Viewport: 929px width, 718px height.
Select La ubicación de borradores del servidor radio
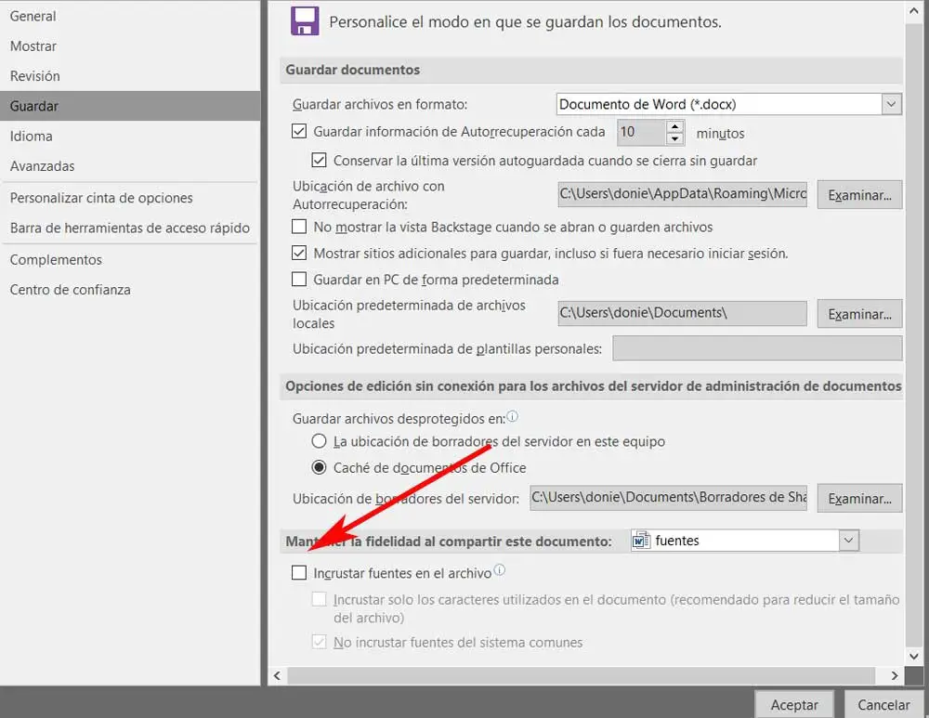[x=320, y=441]
